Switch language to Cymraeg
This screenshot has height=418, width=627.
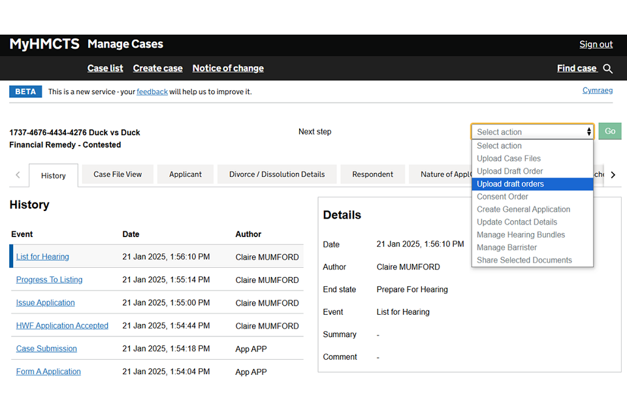click(x=597, y=91)
